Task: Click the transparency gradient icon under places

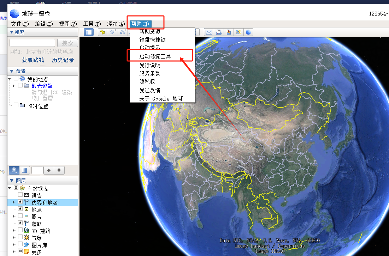Action: [x=24, y=170]
